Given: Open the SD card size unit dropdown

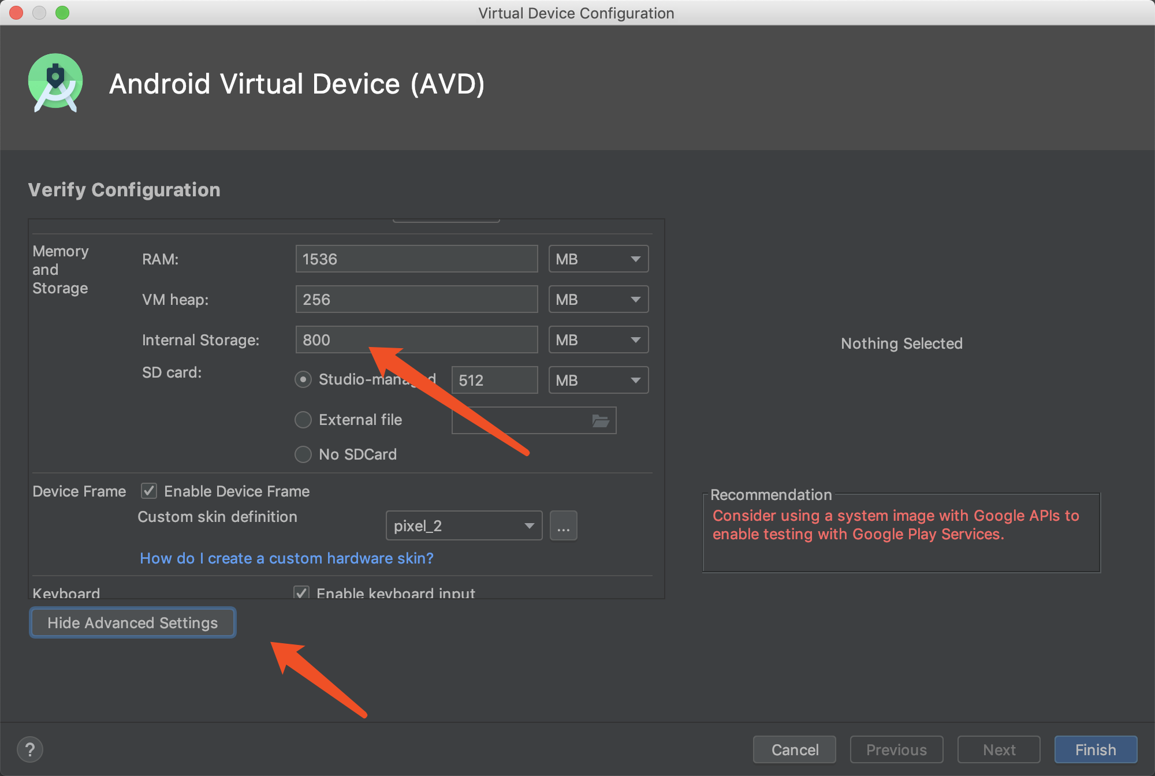Looking at the screenshot, I should 598,380.
